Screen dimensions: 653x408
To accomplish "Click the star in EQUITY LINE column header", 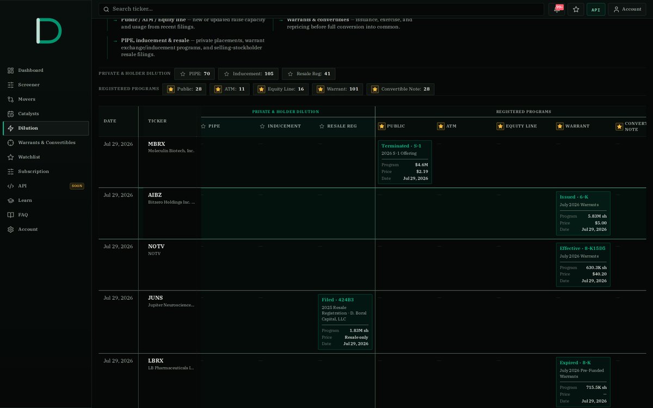I will (500, 126).
